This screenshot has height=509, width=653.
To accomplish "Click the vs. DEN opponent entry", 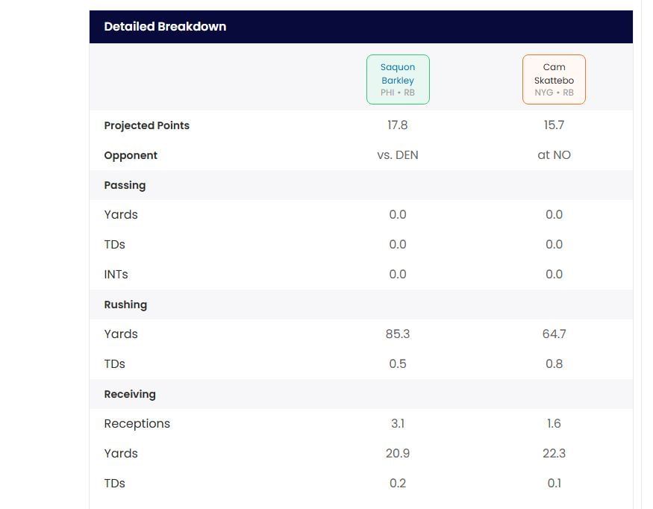I will 398,155.
